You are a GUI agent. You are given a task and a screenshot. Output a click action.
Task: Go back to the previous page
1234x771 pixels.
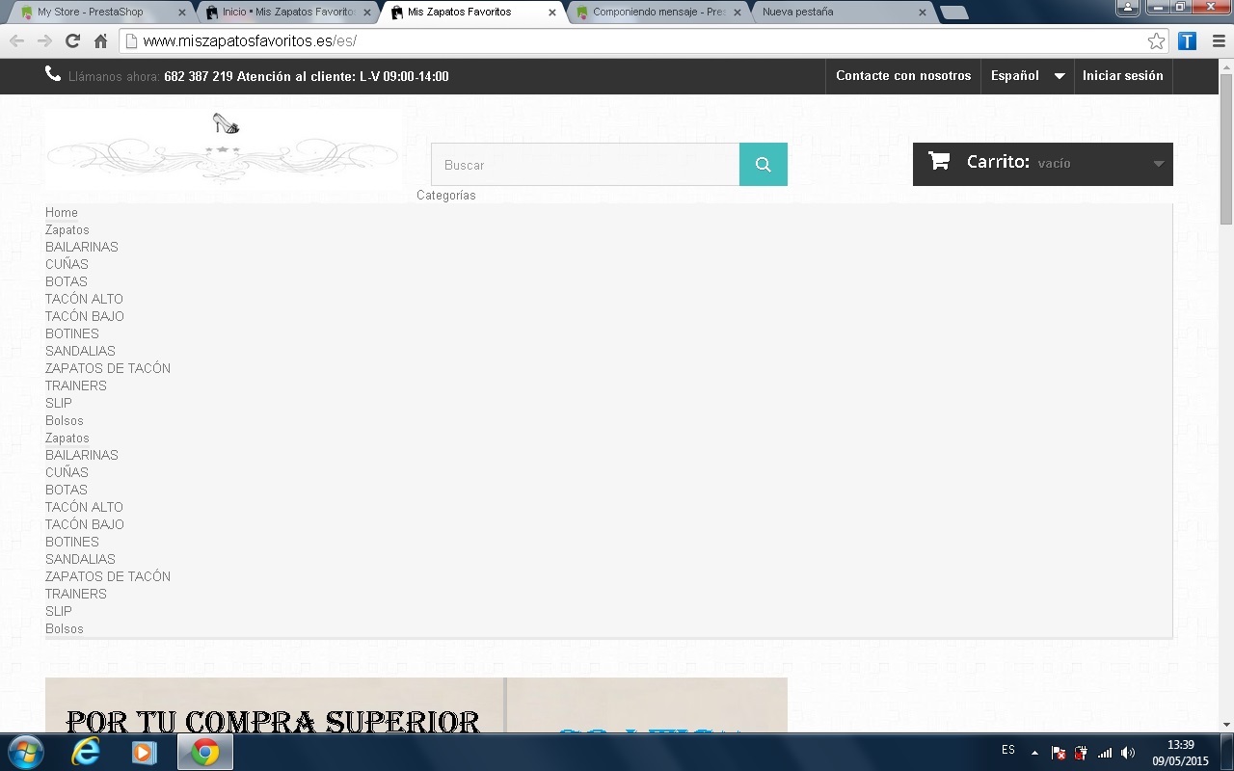coord(16,40)
